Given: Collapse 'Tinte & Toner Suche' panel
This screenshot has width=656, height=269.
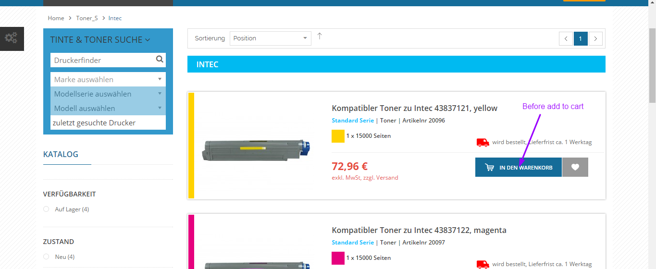Looking at the screenshot, I should point(100,40).
